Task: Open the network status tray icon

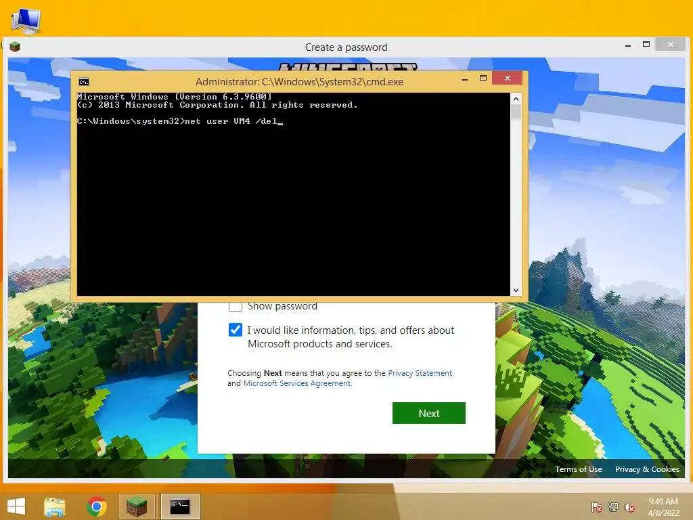Action: (x=612, y=507)
